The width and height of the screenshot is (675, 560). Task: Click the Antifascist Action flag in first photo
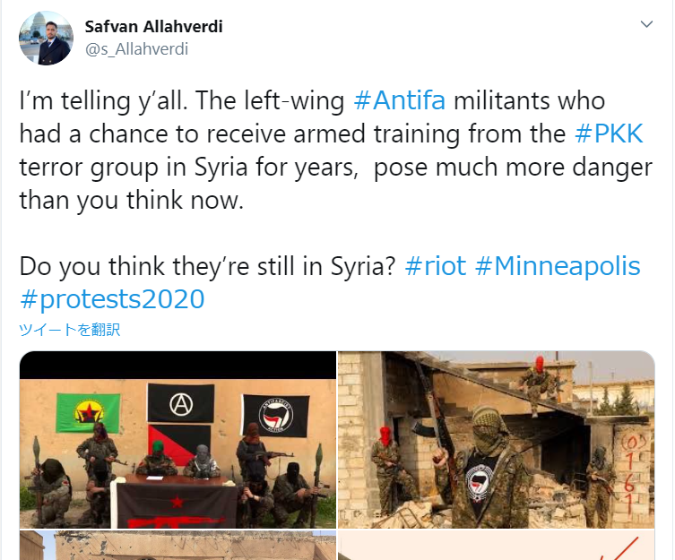[x=276, y=416]
